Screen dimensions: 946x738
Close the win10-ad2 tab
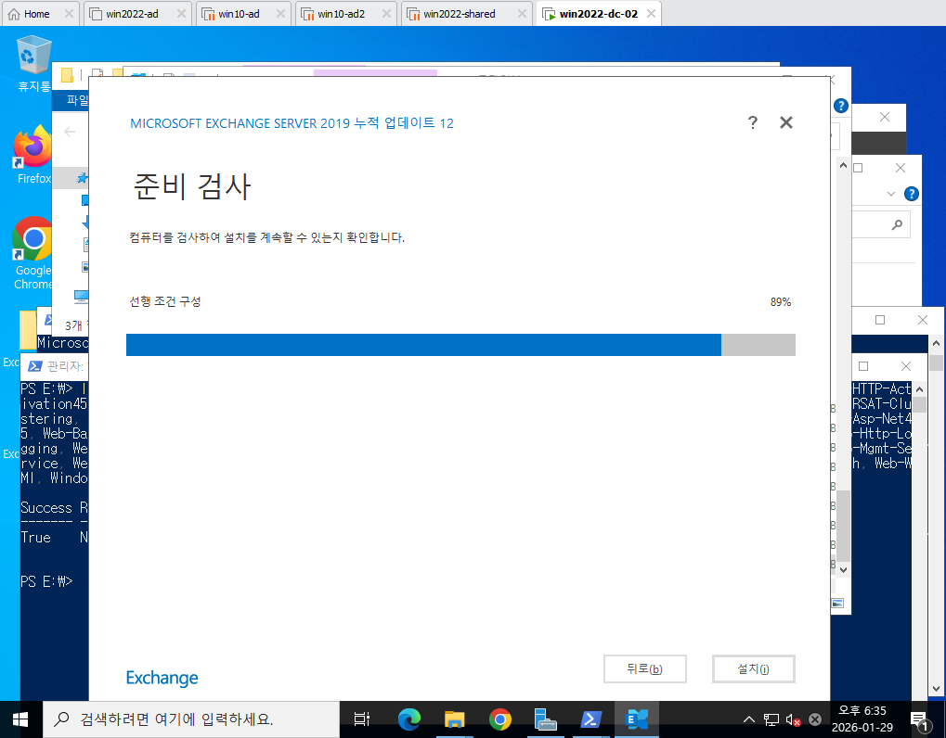(386, 14)
